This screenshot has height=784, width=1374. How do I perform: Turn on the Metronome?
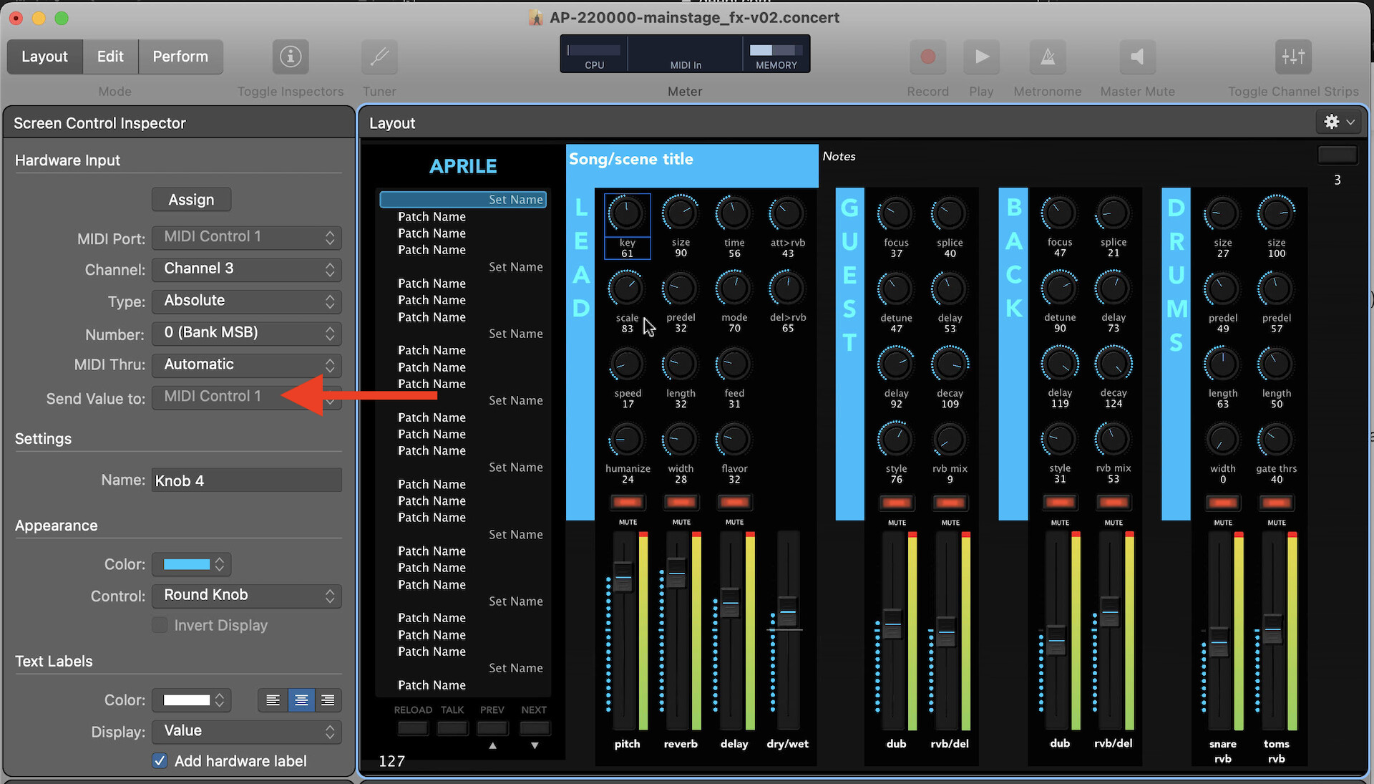click(x=1047, y=57)
